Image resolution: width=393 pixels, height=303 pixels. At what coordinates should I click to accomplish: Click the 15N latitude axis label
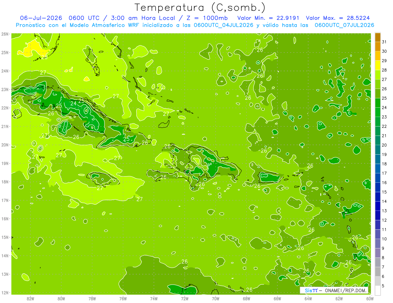5,237
